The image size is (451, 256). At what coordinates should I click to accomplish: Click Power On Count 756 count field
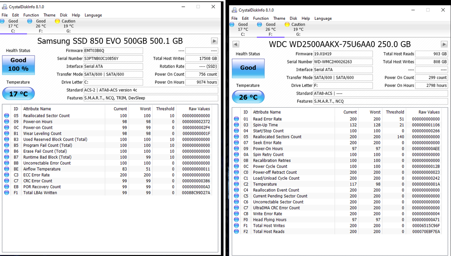point(202,74)
